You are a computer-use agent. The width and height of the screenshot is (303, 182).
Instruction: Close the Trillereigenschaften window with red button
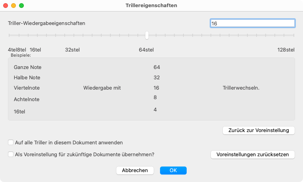pyautogui.click(x=6, y=6)
